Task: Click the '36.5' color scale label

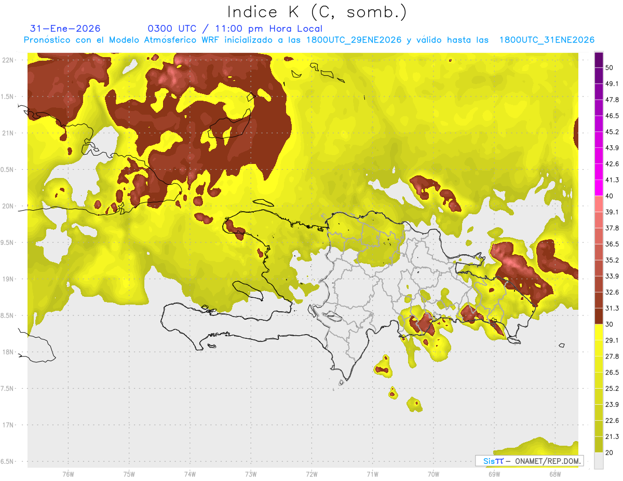Action: (612, 244)
